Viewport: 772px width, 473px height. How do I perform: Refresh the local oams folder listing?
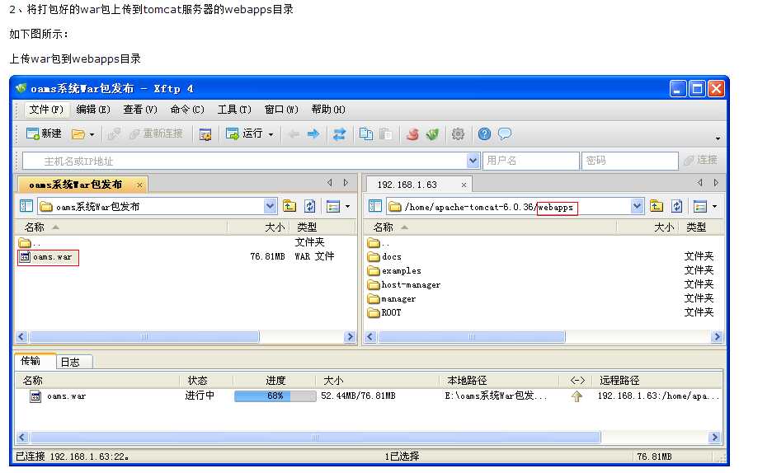[309, 206]
